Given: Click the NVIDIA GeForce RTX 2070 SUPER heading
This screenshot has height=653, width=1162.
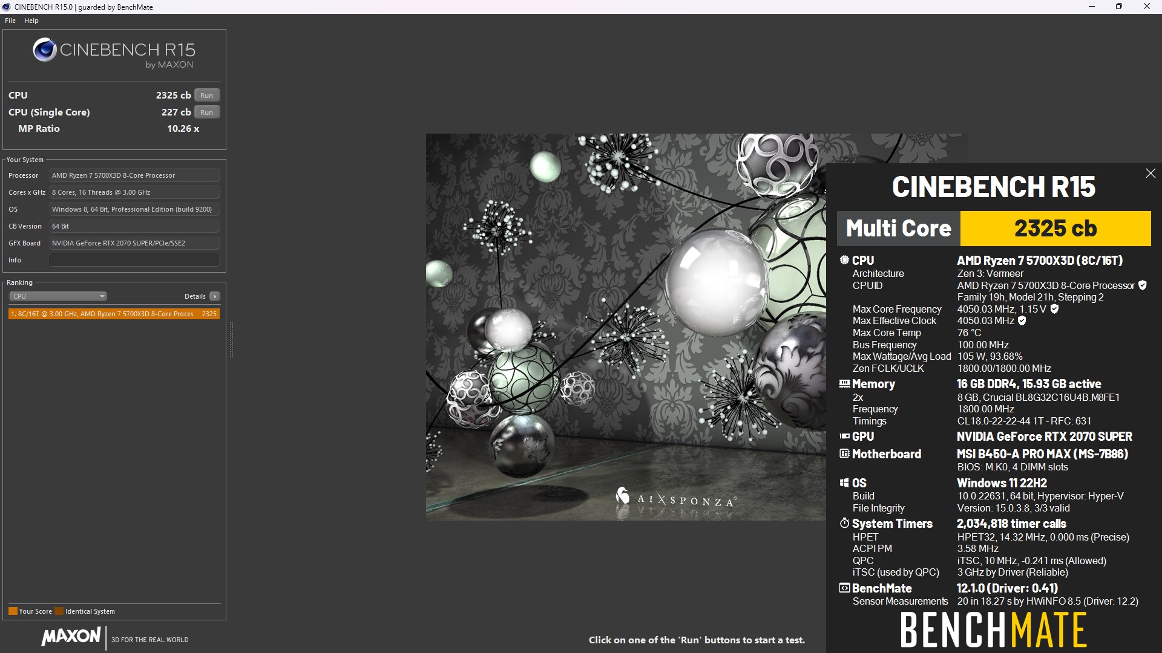Looking at the screenshot, I should pos(1044,437).
